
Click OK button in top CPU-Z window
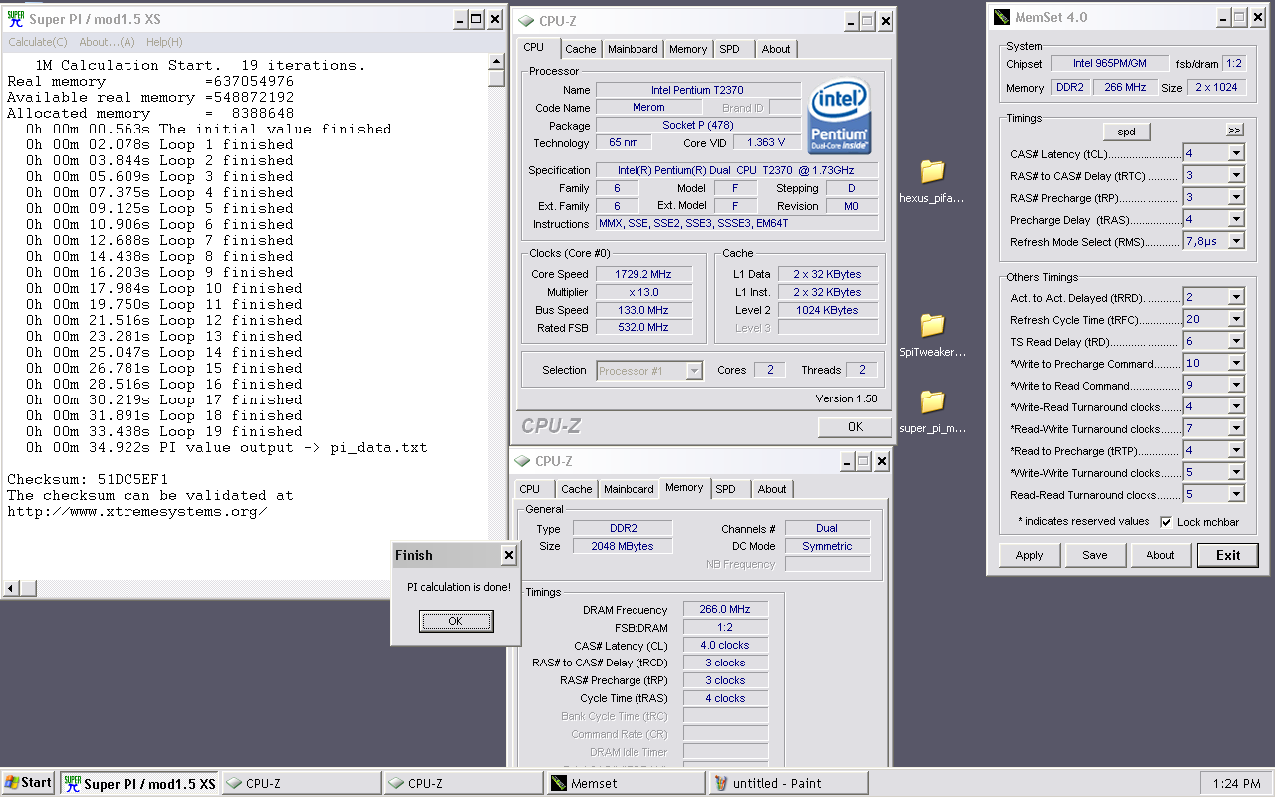[855, 426]
